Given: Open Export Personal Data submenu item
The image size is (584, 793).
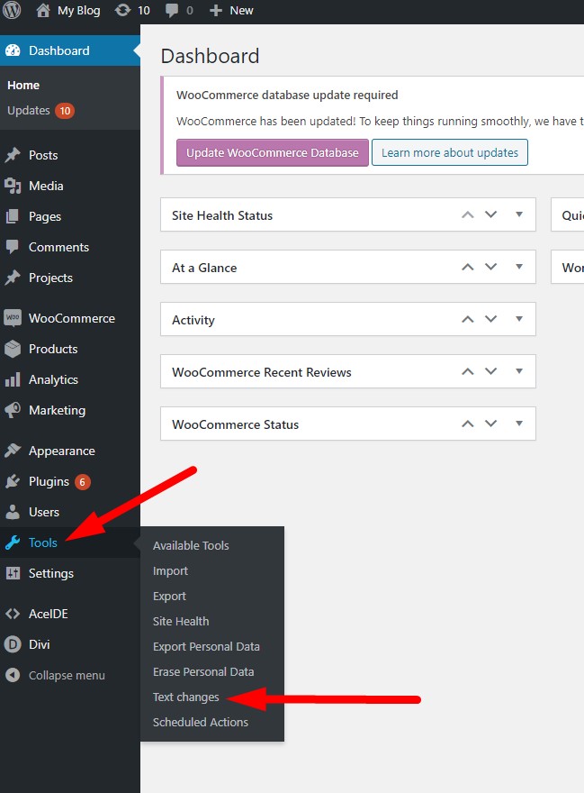Looking at the screenshot, I should point(206,647).
